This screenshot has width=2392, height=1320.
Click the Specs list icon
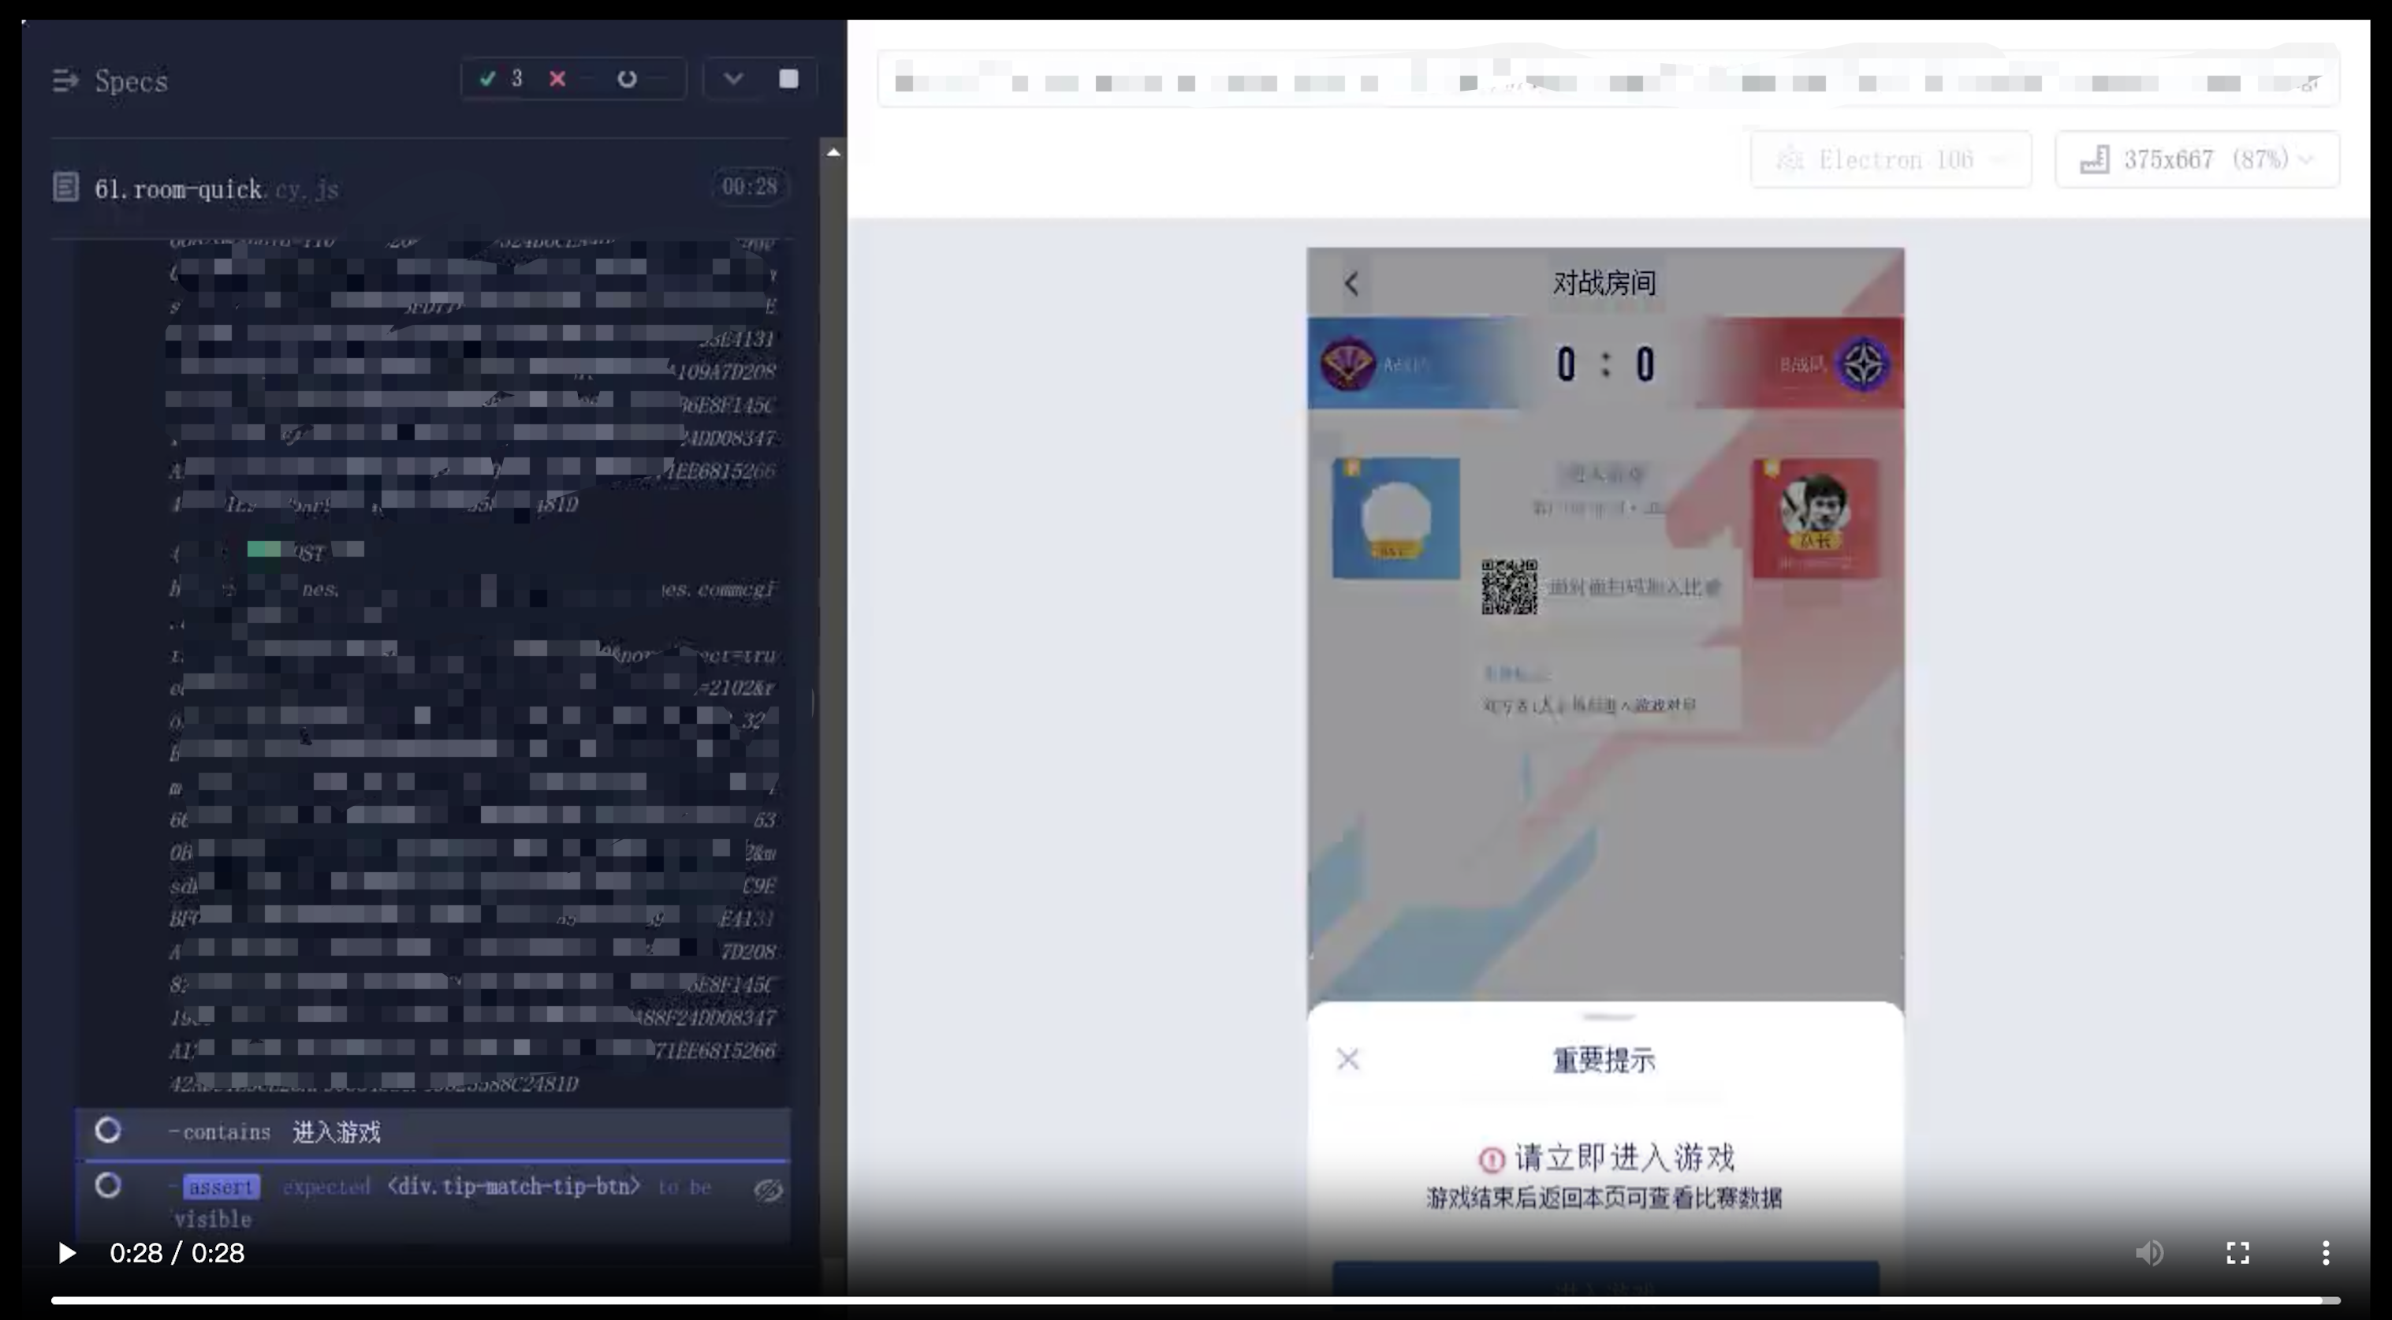click(65, 80)
